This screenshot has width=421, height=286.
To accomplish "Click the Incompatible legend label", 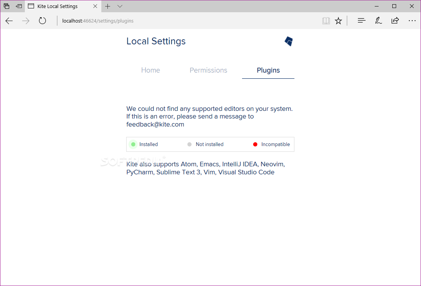I will (276, 145).
